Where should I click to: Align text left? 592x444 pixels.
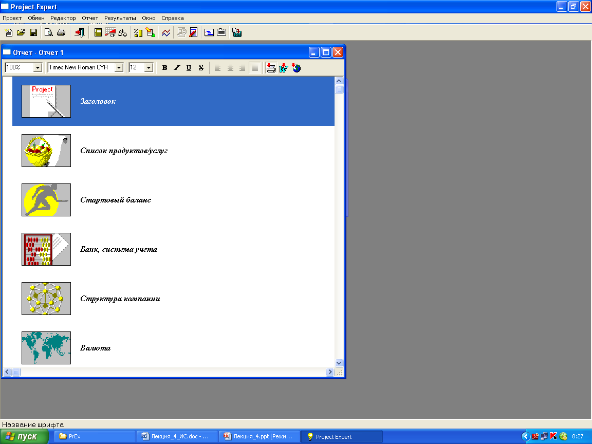(217, 68)
